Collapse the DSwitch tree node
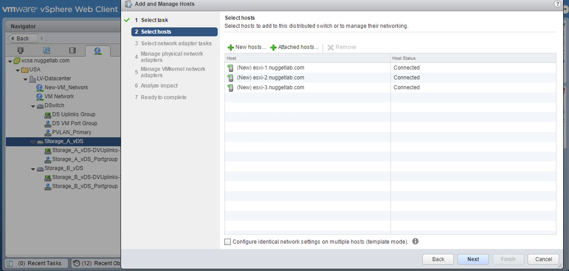The height and width of the screenshot is (271, 569). [x=33, y=106]
